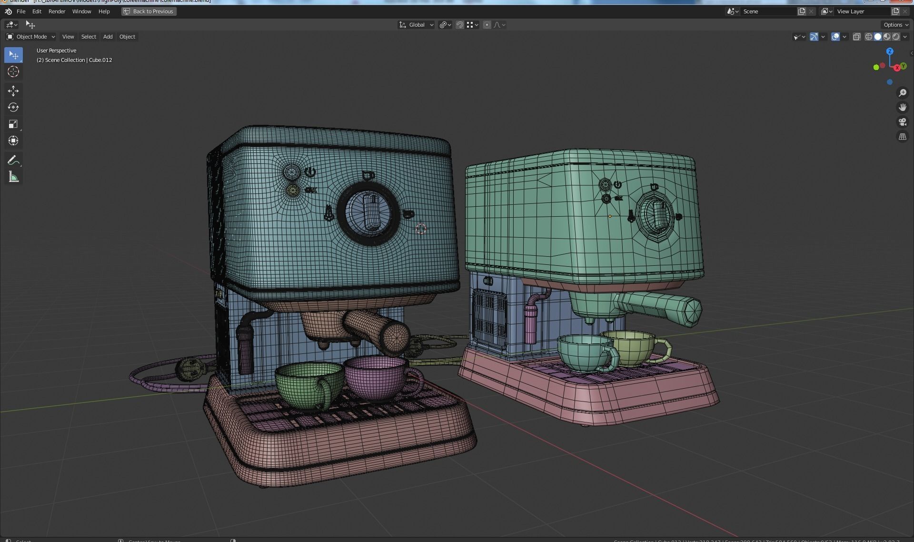Open Global transform orientation dropdown
The height and width of the screenshot is (542, 914).
416,25
